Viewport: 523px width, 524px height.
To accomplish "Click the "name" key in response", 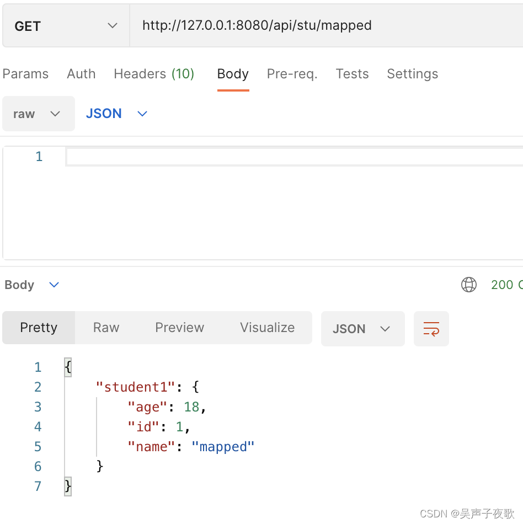I will (x=151, y=447).
